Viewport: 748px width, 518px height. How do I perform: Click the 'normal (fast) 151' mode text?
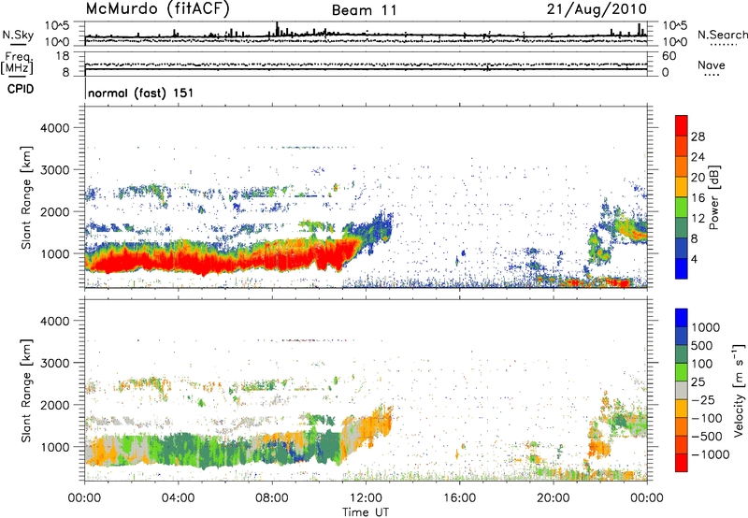coord(141,93)
